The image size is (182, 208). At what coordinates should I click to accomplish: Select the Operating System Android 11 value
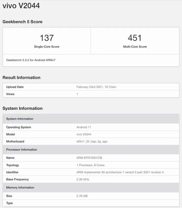pos(84,127)
